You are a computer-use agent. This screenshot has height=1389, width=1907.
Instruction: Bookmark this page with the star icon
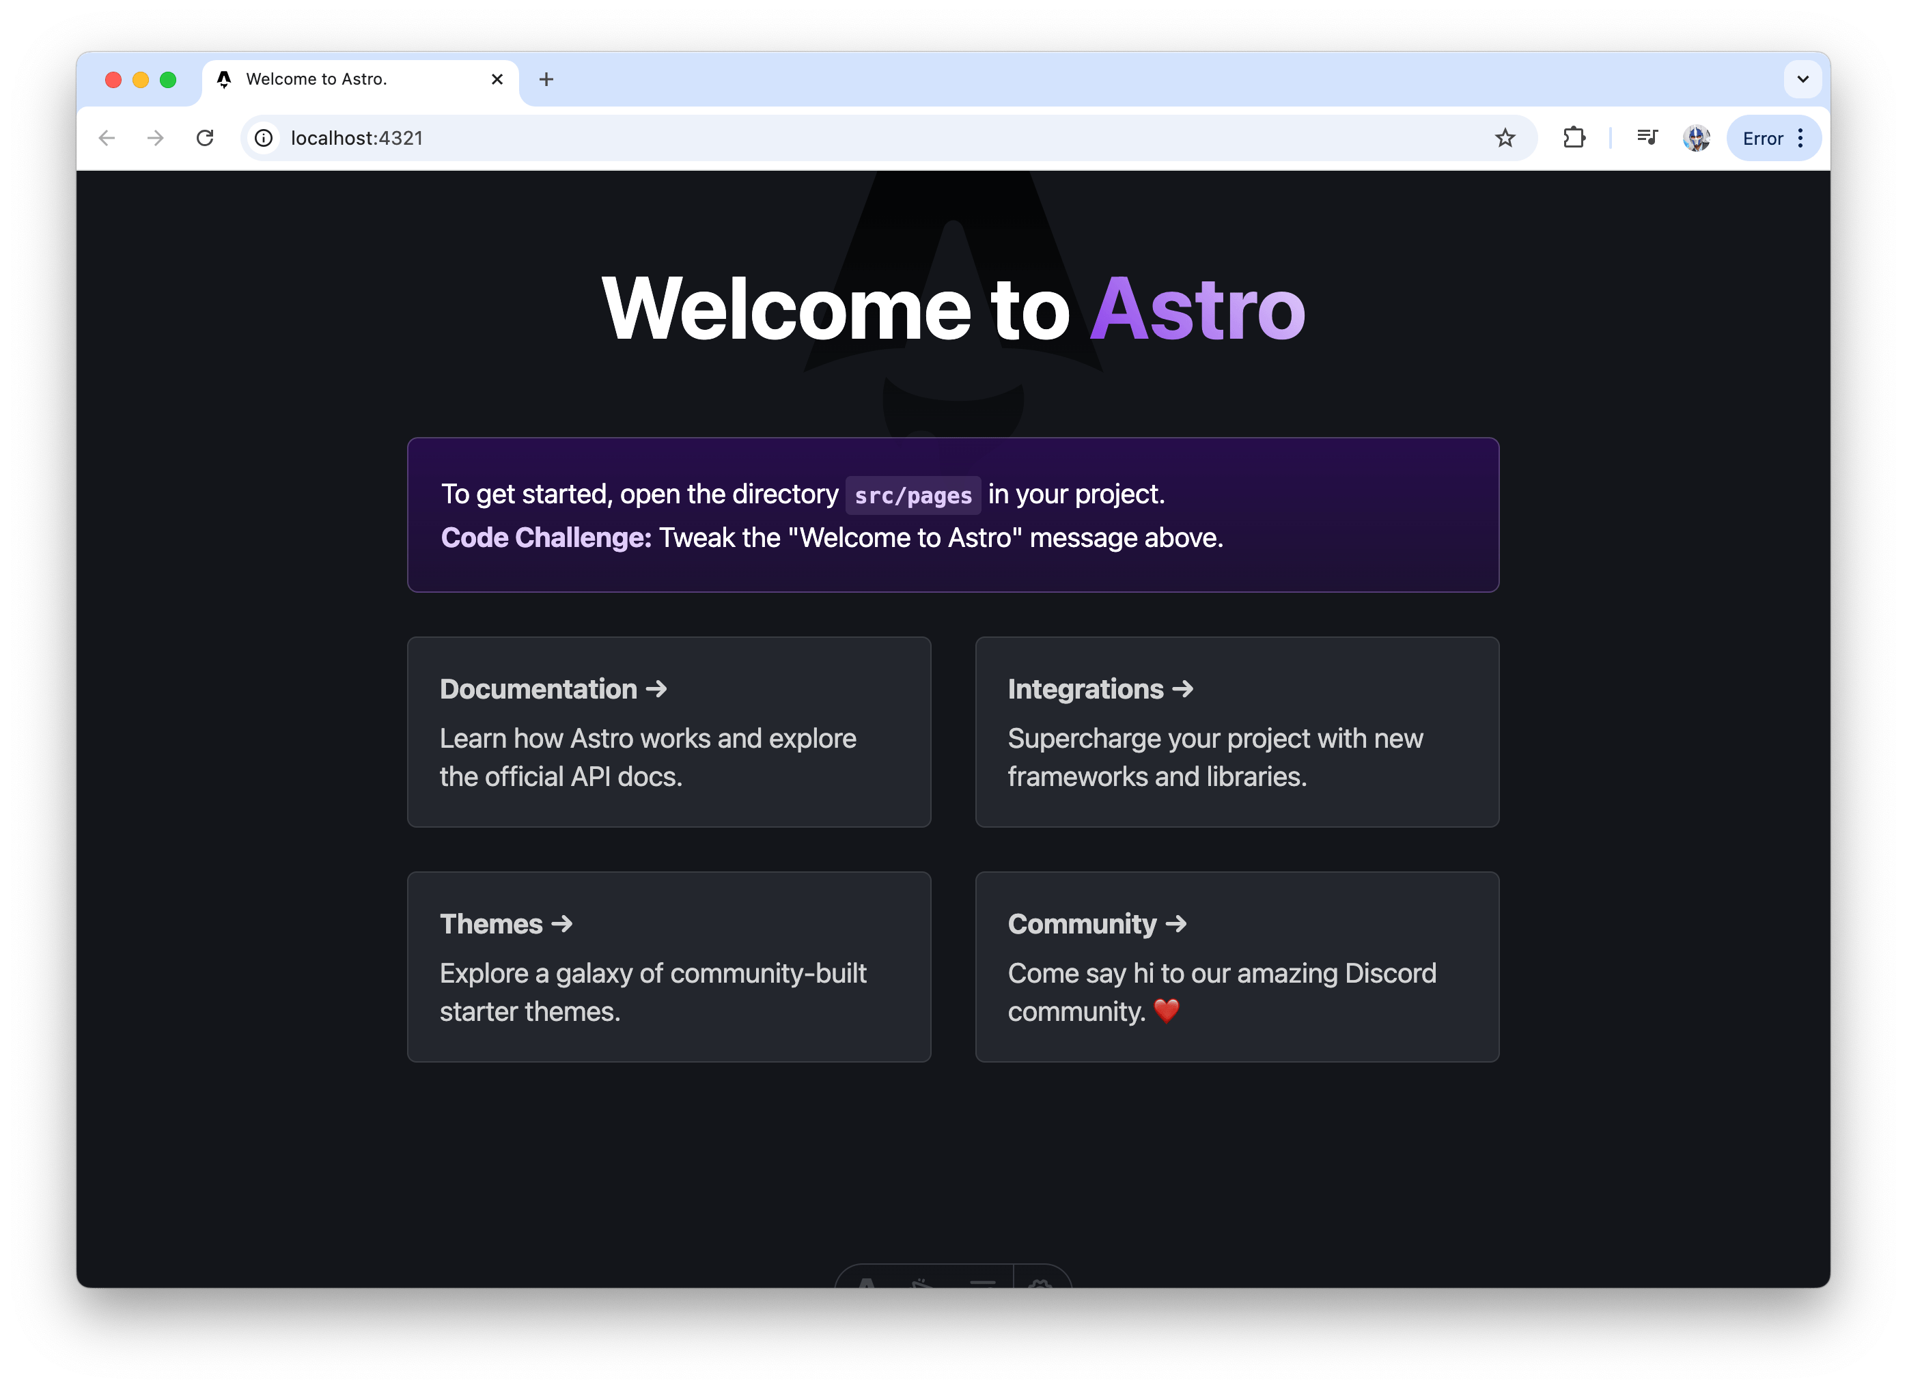coord(1504,138)
